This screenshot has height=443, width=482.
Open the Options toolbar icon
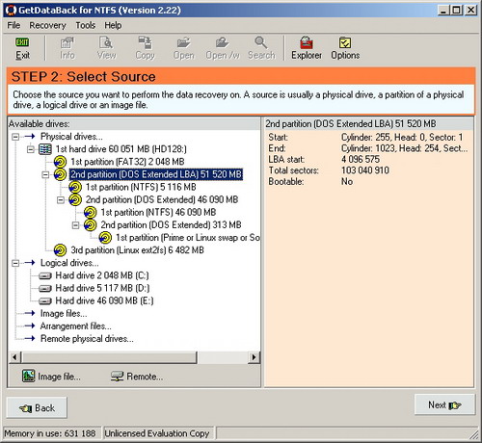(345, 42)
